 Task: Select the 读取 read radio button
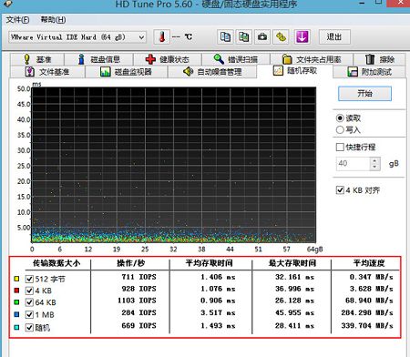(x=340, y=117)
